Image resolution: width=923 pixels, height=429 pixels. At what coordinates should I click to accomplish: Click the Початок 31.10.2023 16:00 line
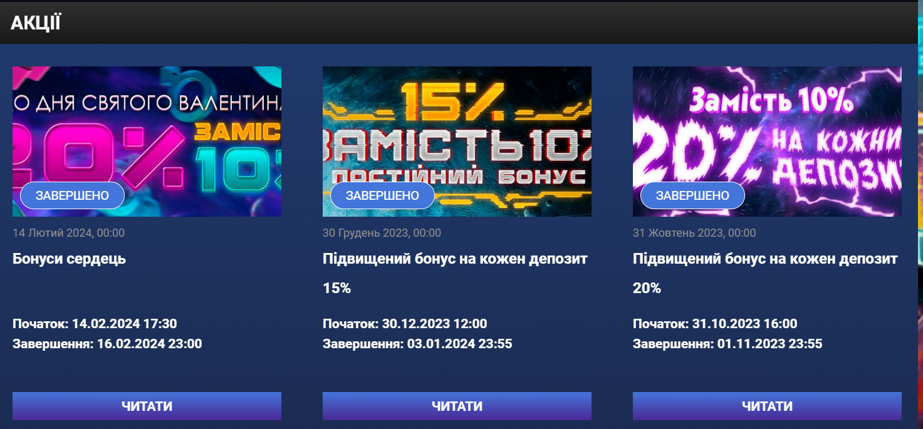pyautogui.click(x=715, y=324)
